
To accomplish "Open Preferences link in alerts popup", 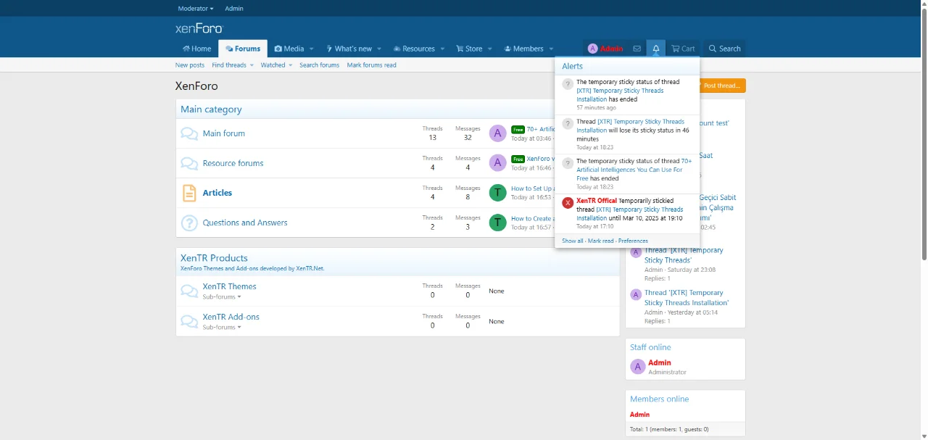I will point(633,241).
